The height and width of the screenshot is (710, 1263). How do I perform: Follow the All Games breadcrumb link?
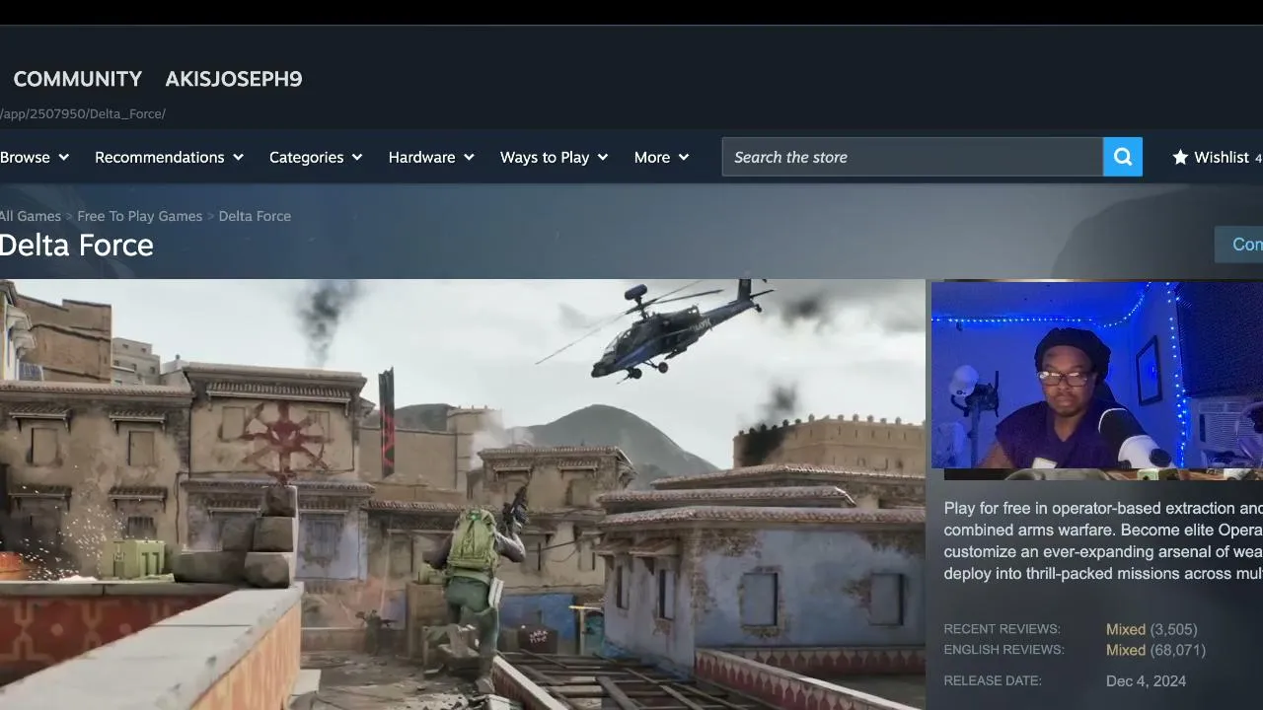tap(31, 216)
